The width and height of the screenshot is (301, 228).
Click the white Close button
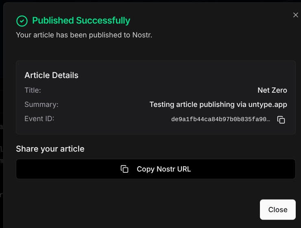click(277, 210)
